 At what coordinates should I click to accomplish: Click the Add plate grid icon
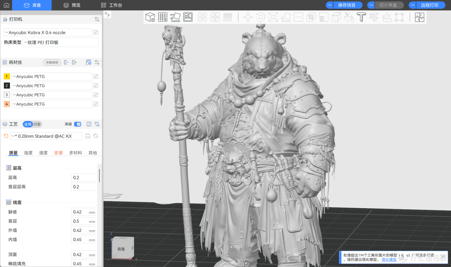pyautogui.click(x=163, y=17)
